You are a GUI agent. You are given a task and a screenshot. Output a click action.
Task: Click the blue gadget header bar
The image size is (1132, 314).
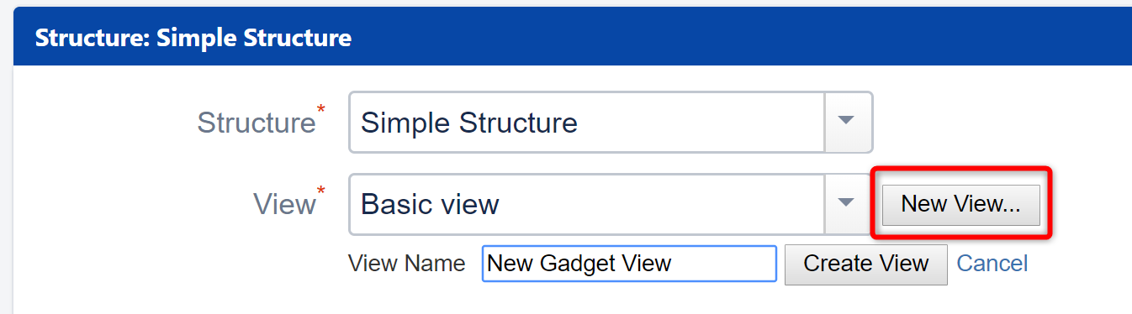coord(573,36)
